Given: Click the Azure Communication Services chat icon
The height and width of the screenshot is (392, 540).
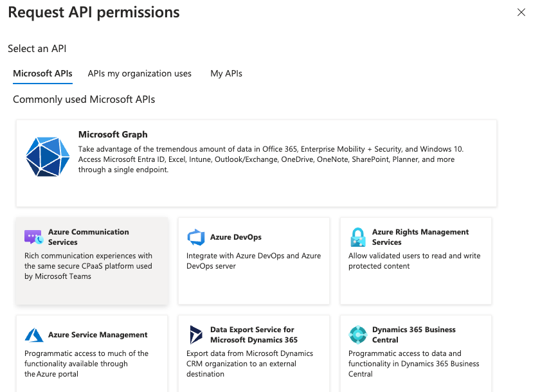Looking at the screenshot, I should click(x=33, y=237).
